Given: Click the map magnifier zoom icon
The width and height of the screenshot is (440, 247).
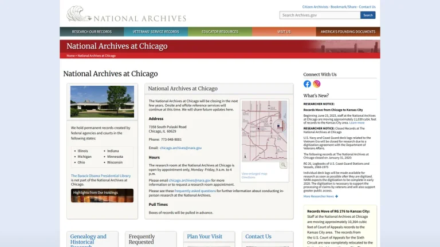Looking at the screenshot, I should pos(283,165).
